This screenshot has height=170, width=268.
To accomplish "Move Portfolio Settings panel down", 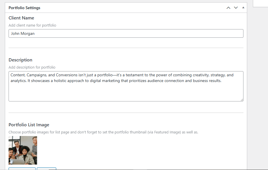I will (x=236, y=8).
